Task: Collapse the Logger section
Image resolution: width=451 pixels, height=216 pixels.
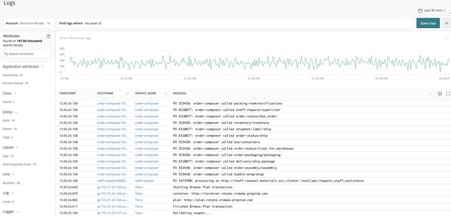Action: click(x=18, y=212)
